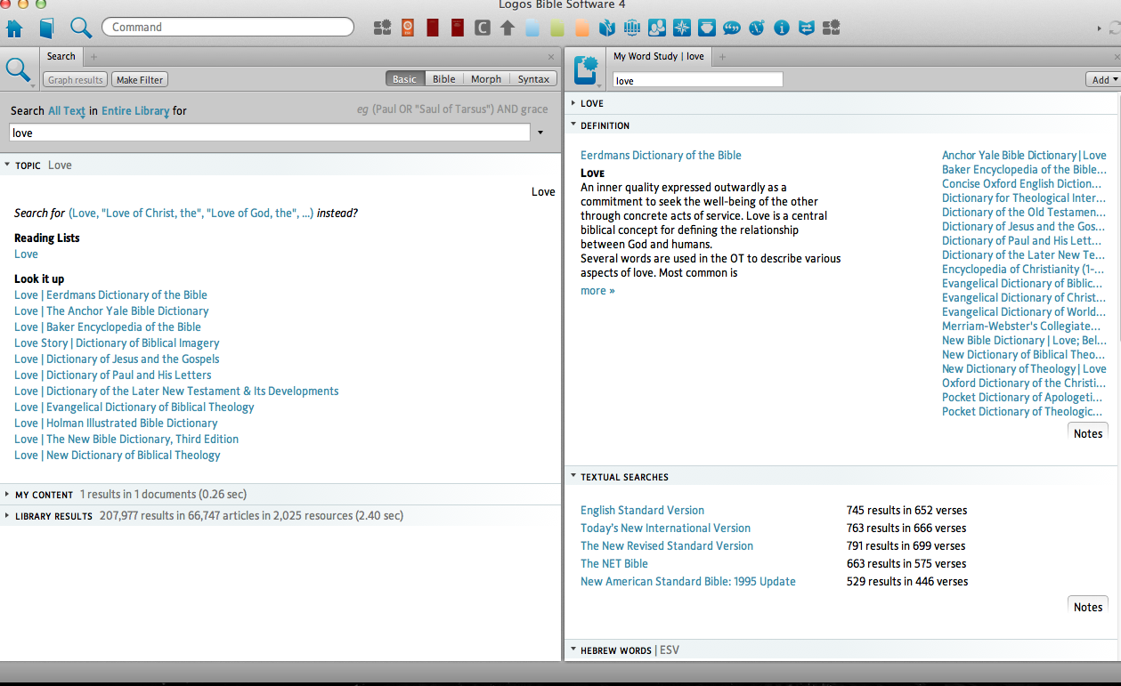This screenshot has width=1121, height=686.
Task: Click the blue swap-arrows toolbar icon
Action: [807, 28]
